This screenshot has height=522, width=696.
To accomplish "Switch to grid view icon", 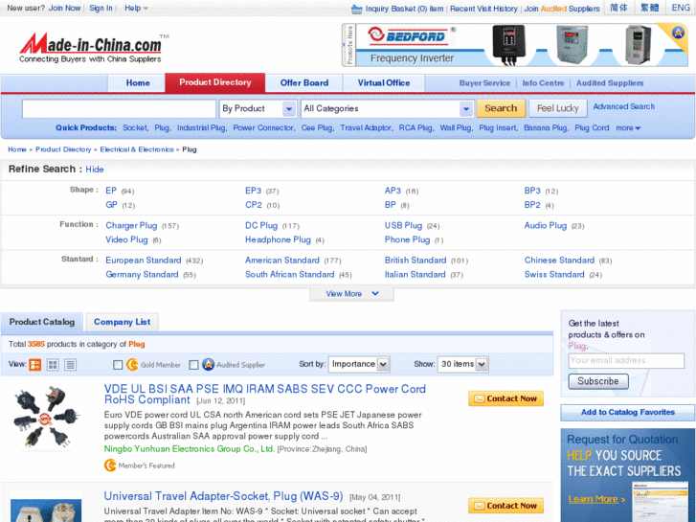I will pos(53,365).
